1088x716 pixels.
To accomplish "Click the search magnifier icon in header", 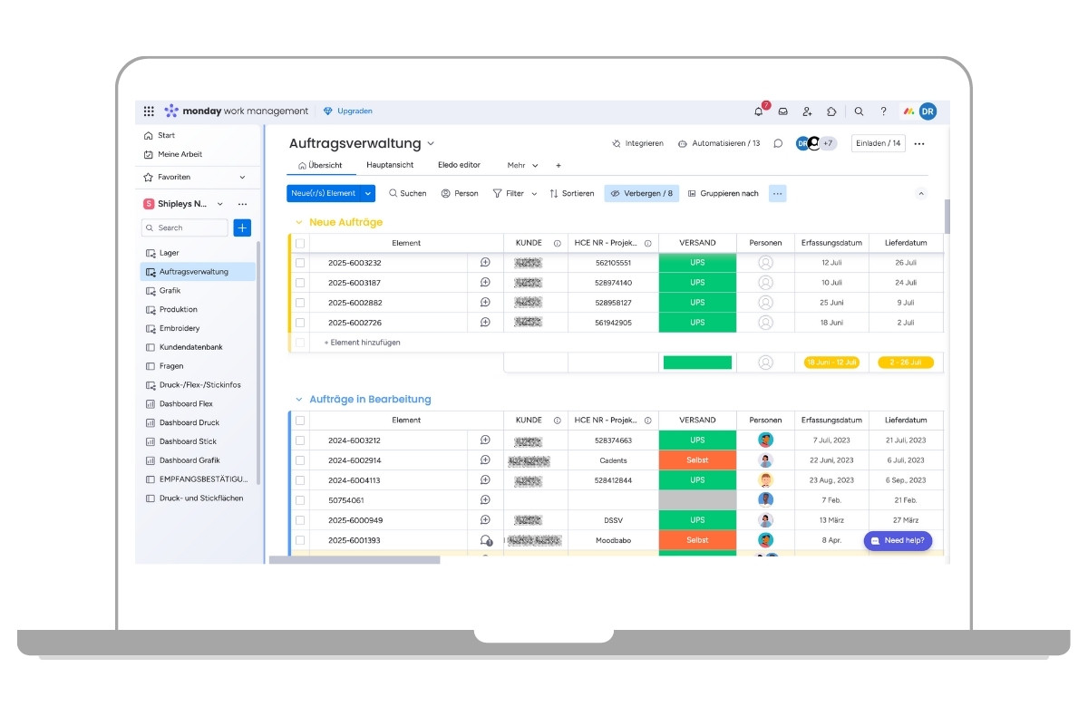I will (x=859, y=111).
